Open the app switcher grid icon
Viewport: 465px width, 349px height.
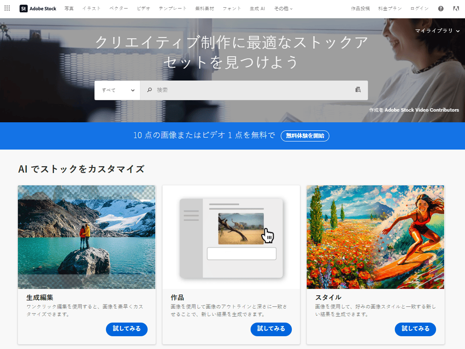[x=7, y=9]
